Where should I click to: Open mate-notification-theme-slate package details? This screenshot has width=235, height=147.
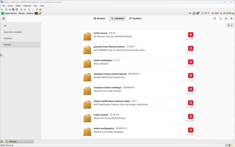pos(138,104)
